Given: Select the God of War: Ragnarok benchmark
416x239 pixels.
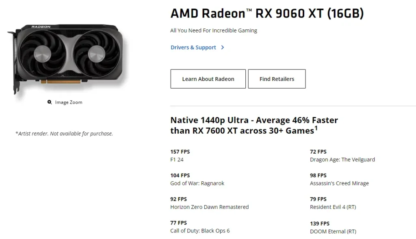Looking at the screenshot, I should tap(197, 179).
